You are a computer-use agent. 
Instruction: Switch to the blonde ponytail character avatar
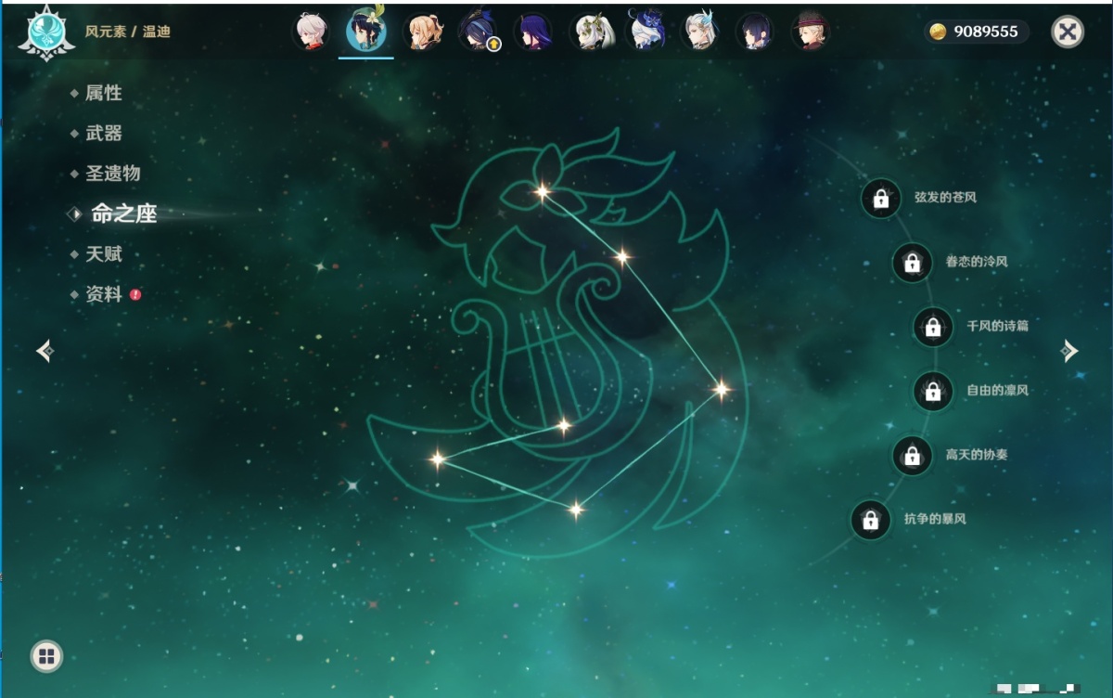(x=423, y=32)
